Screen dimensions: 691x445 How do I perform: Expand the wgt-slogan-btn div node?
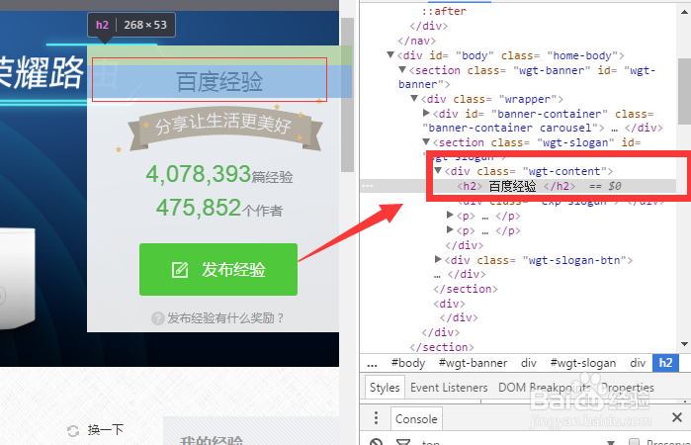438,259
